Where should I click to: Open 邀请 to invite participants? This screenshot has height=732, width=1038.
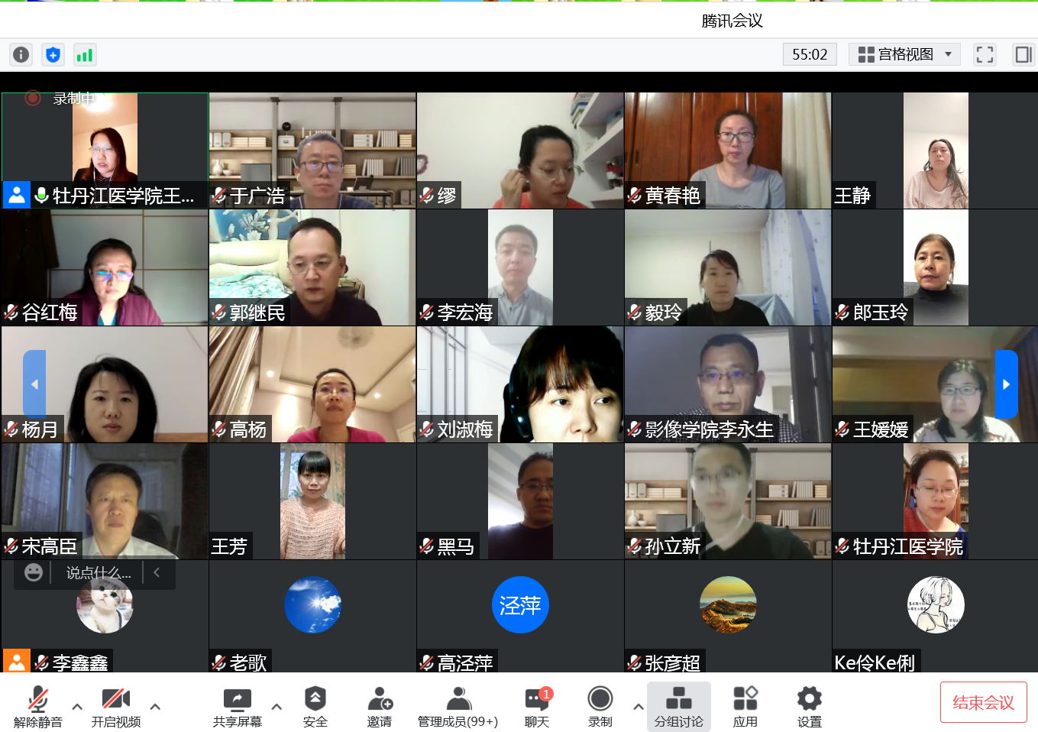[x=380, y=707]
